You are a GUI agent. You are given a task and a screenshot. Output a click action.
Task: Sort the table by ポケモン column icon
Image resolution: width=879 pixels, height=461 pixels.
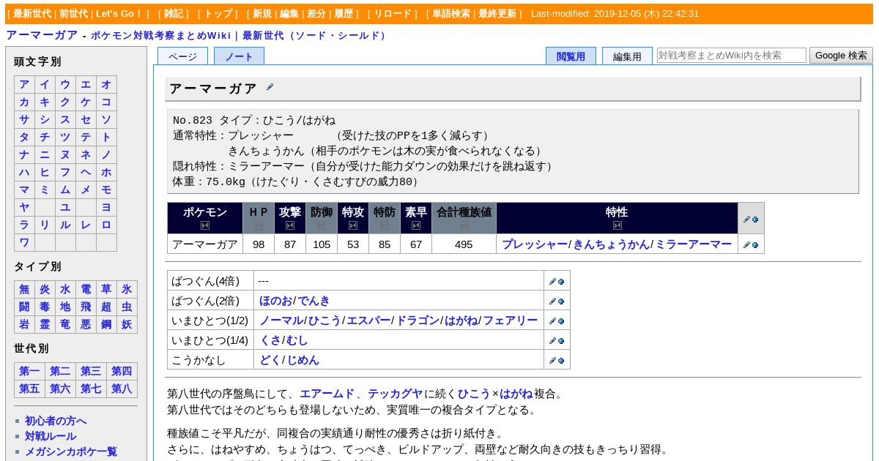click(x=205, y=225)
